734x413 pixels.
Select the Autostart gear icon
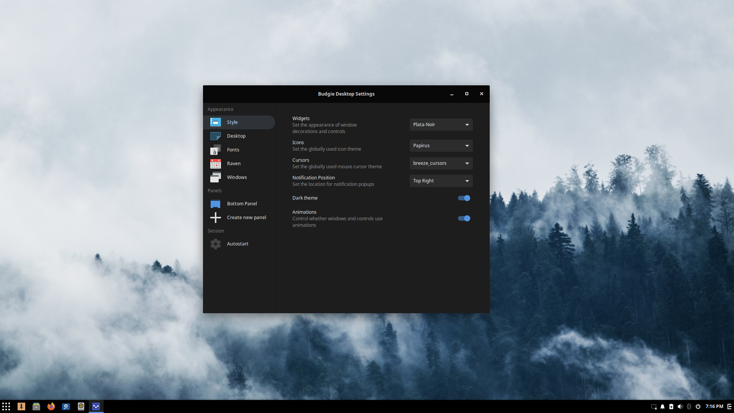point(216,244)
